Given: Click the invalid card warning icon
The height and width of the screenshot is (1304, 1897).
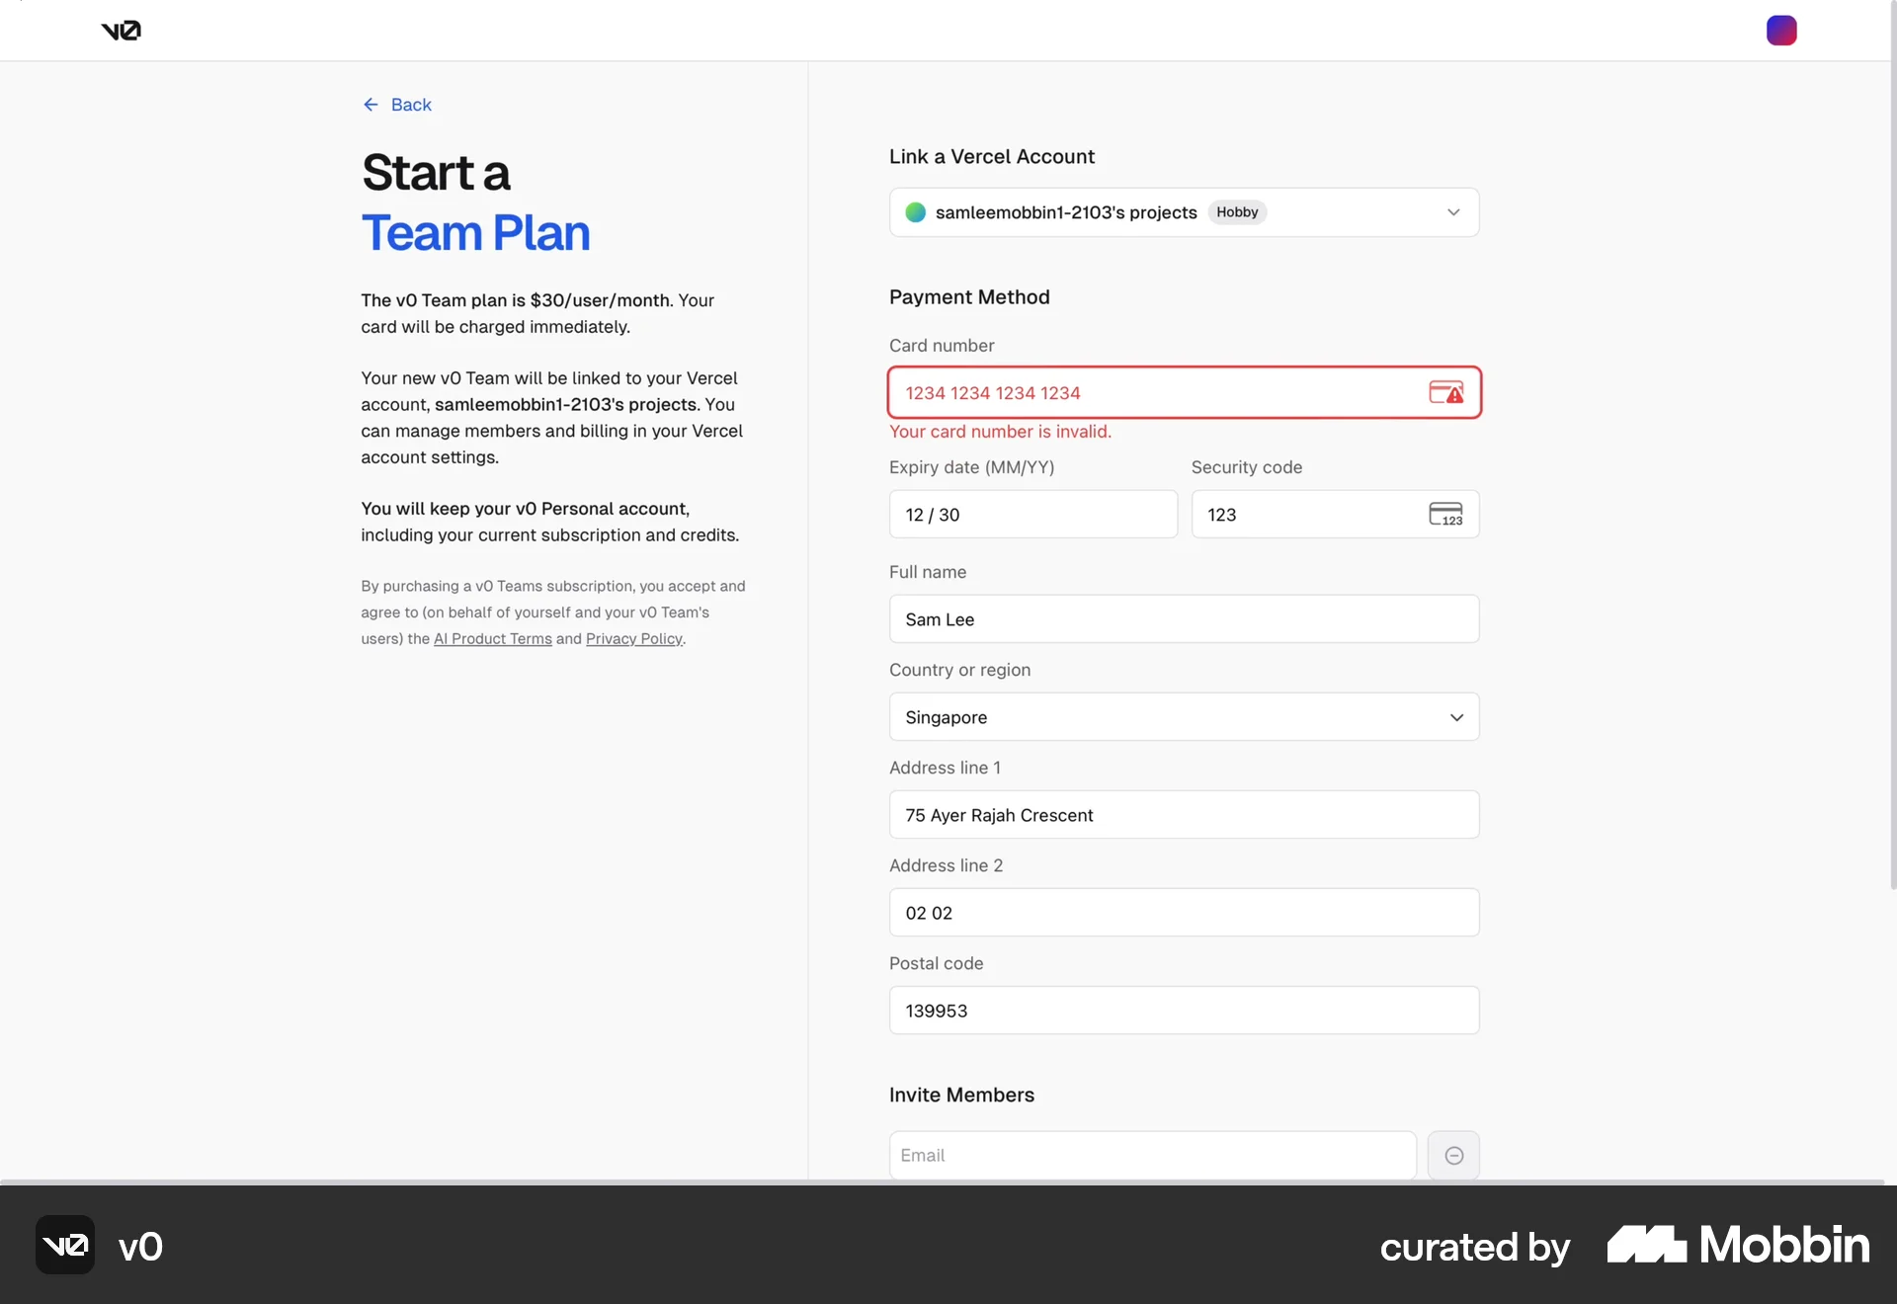Looking at the screenshot, I should [1445, 393].
